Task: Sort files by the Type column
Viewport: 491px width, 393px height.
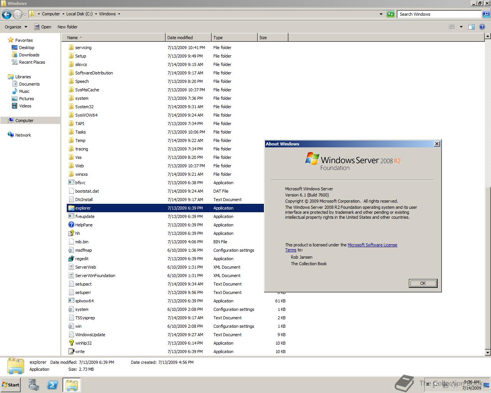Action: pyautogui.click(x=234, y=38)
